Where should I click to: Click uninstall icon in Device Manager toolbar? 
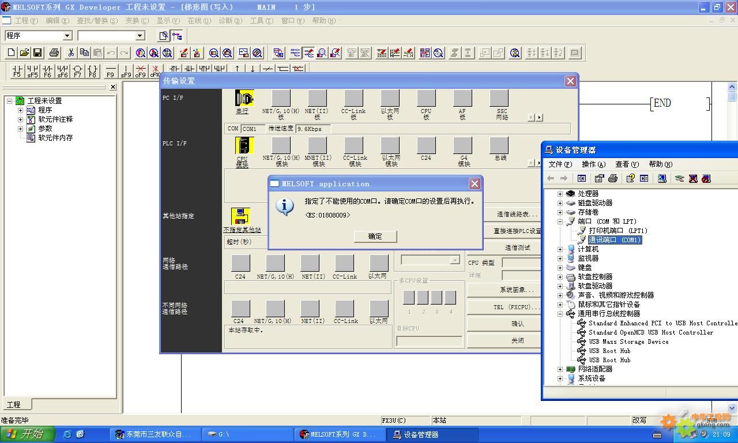[x=693, y=178]
